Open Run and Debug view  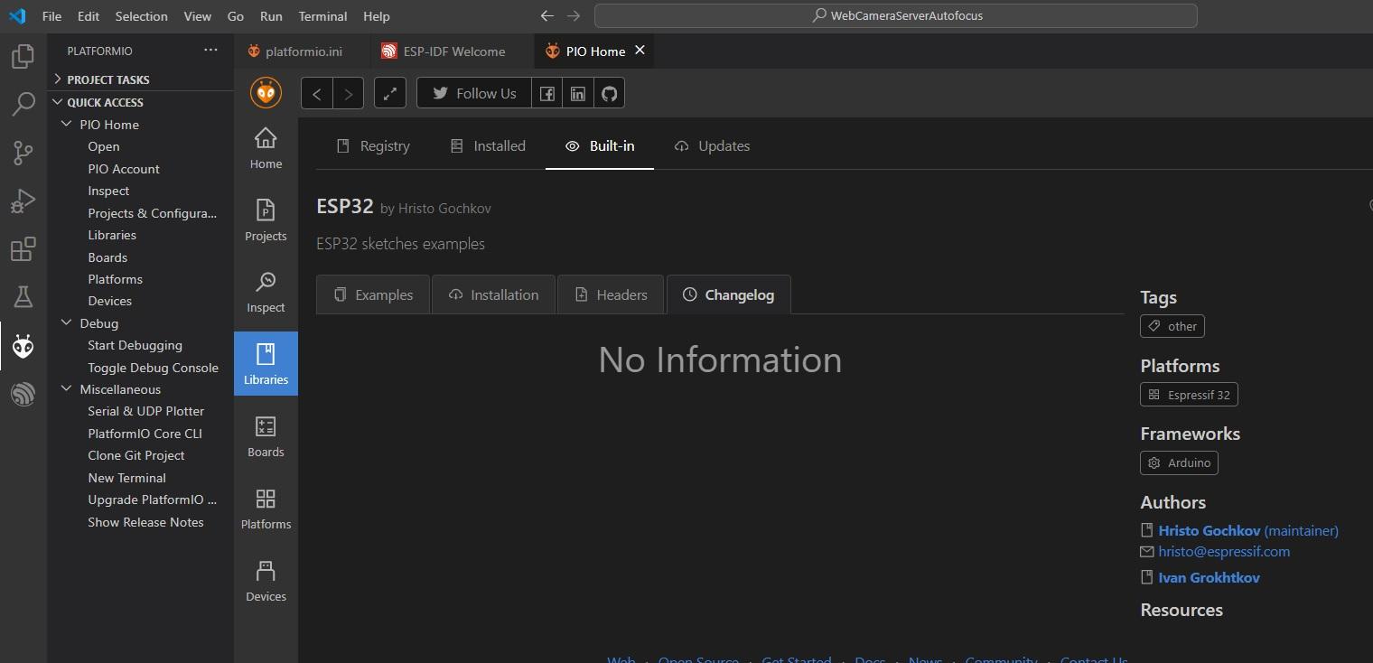[23, 201]
